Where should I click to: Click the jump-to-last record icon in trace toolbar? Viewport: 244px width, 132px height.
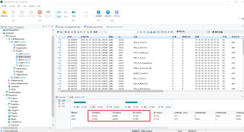point(172,32)
